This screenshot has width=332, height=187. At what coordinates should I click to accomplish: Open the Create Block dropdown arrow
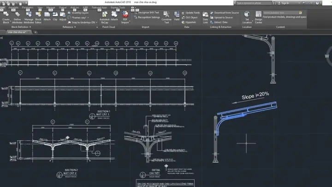(10, 21)
